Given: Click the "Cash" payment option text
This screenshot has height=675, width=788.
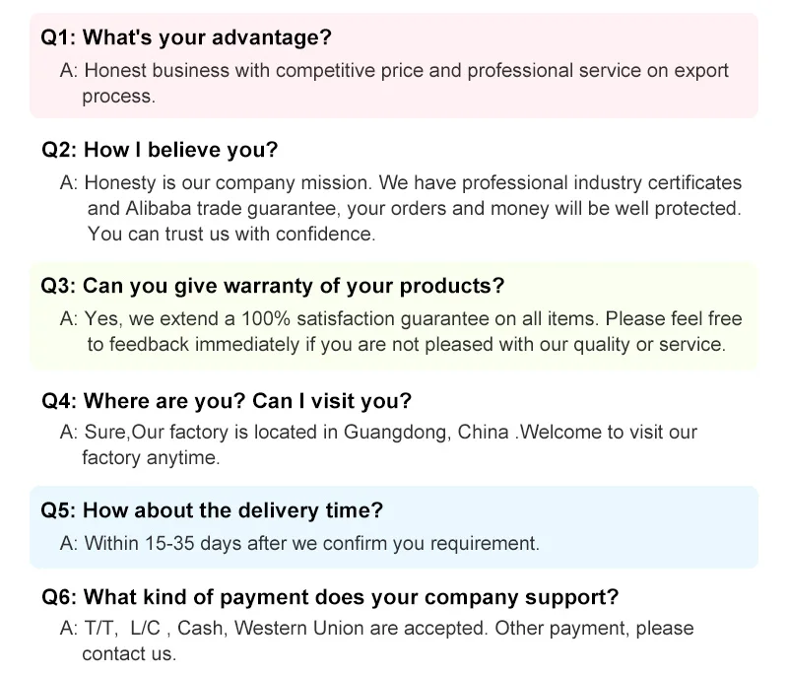Looking at the screenshot, I should [x=203, y=629].
